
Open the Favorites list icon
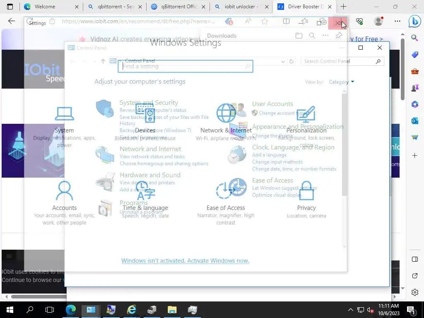304,22
